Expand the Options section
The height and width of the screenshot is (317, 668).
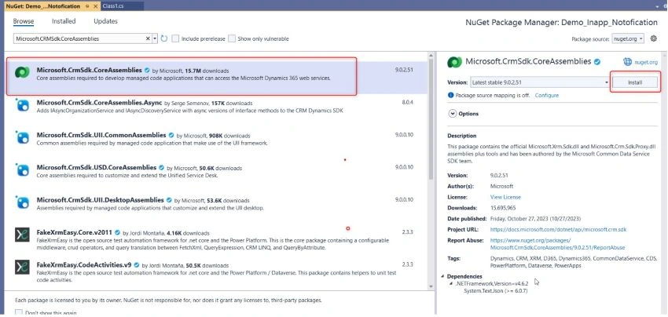451,114
